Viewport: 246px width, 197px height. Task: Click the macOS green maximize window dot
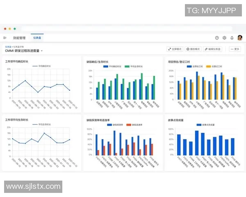point(15,29)
